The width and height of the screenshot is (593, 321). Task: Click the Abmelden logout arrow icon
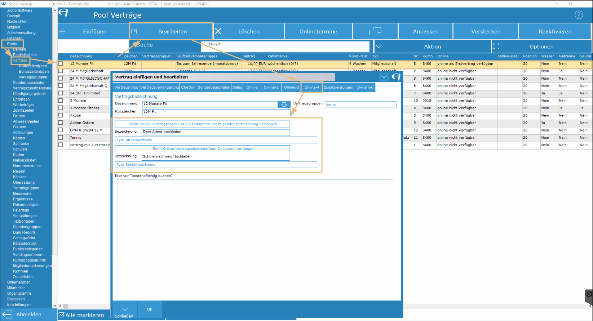click(x=7, y=315)
